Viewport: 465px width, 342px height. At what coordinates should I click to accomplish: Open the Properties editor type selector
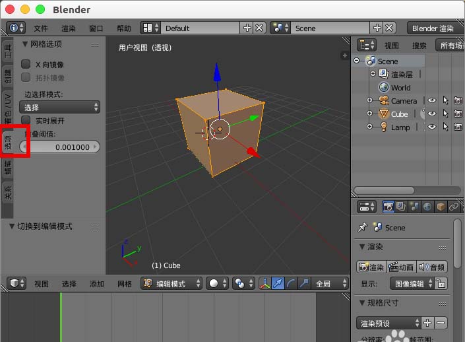(367, 207)
